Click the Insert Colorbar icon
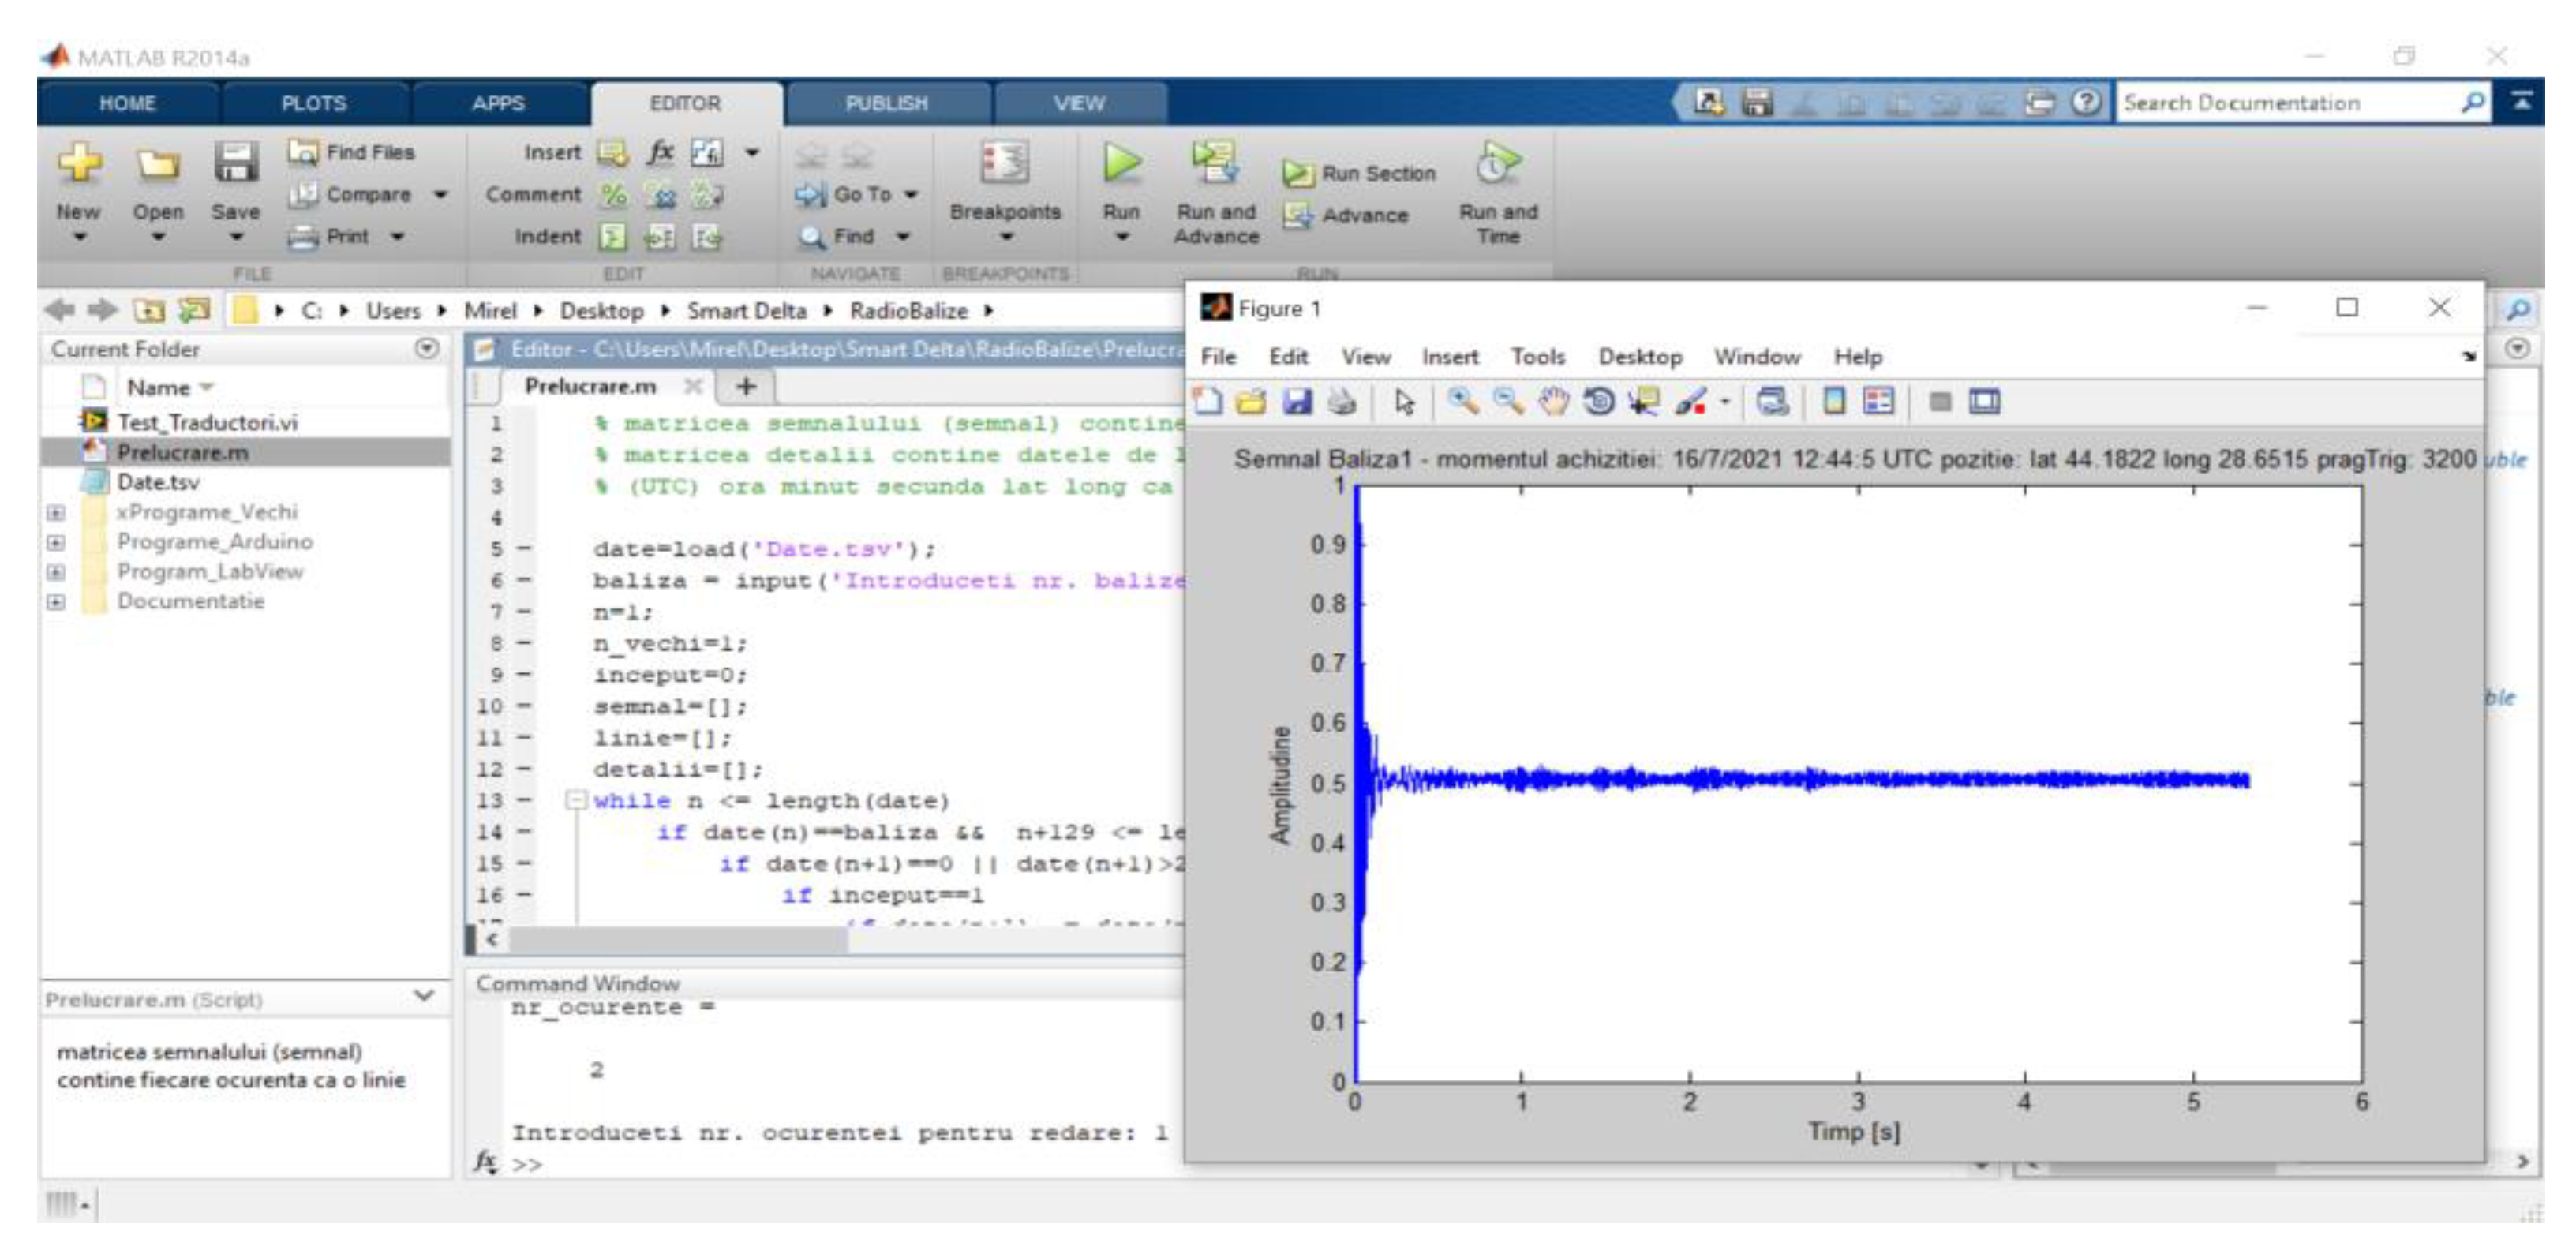Viewport: 2576px width, 1254px height. point(1834,402)
